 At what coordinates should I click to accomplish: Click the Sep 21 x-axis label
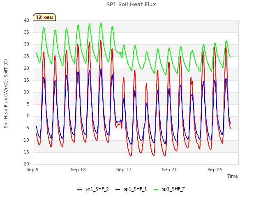coord(169,170)
